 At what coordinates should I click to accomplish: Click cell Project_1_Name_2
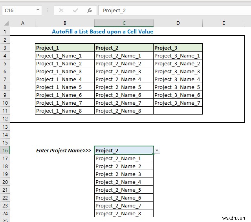point(65,63)
